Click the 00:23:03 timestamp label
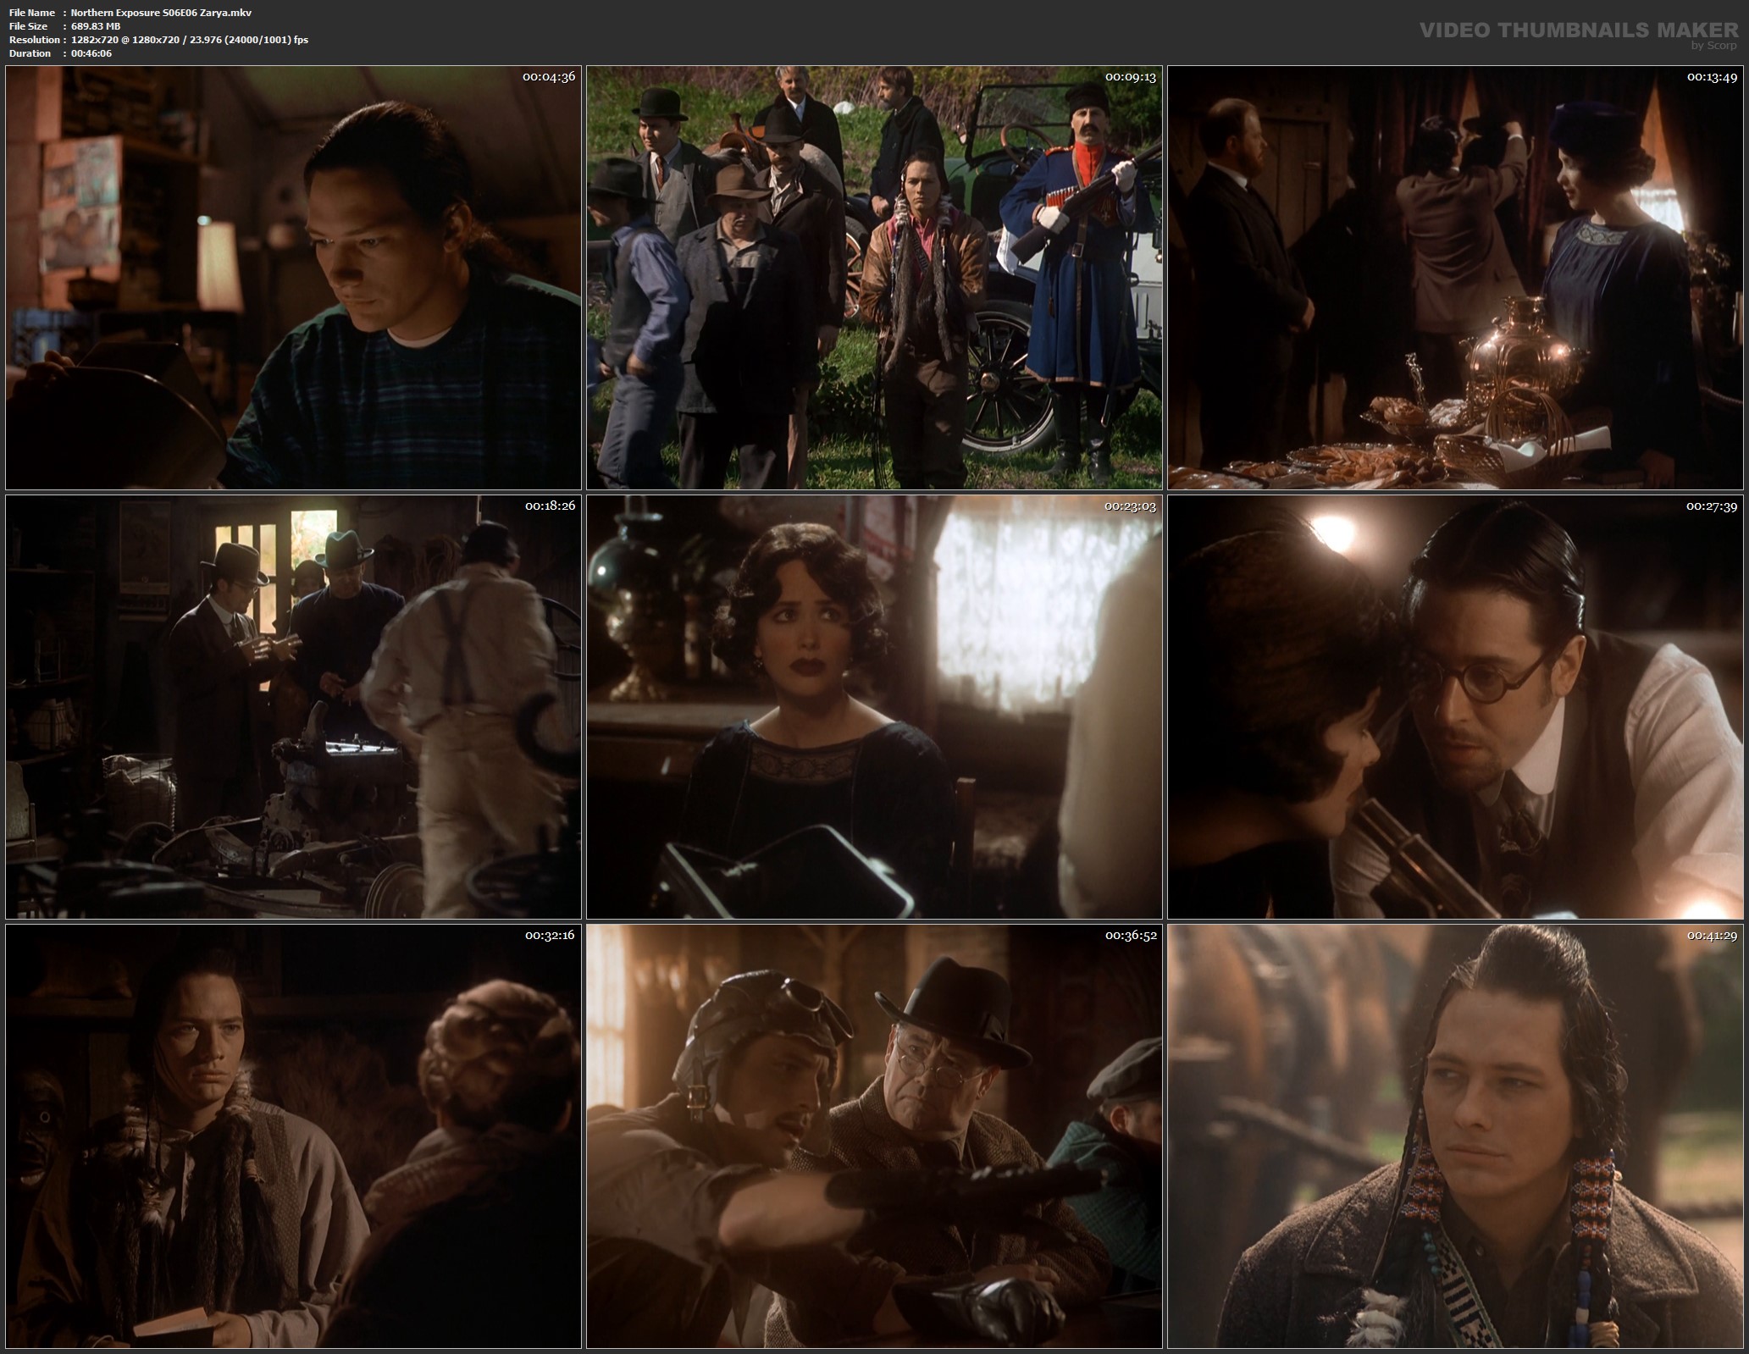 [1130, 506]
